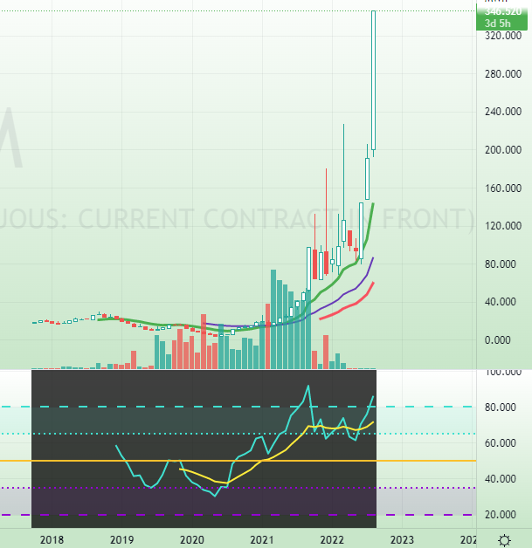
Task: Click the current price label 346.520
Action: click(x=502, y=11)
